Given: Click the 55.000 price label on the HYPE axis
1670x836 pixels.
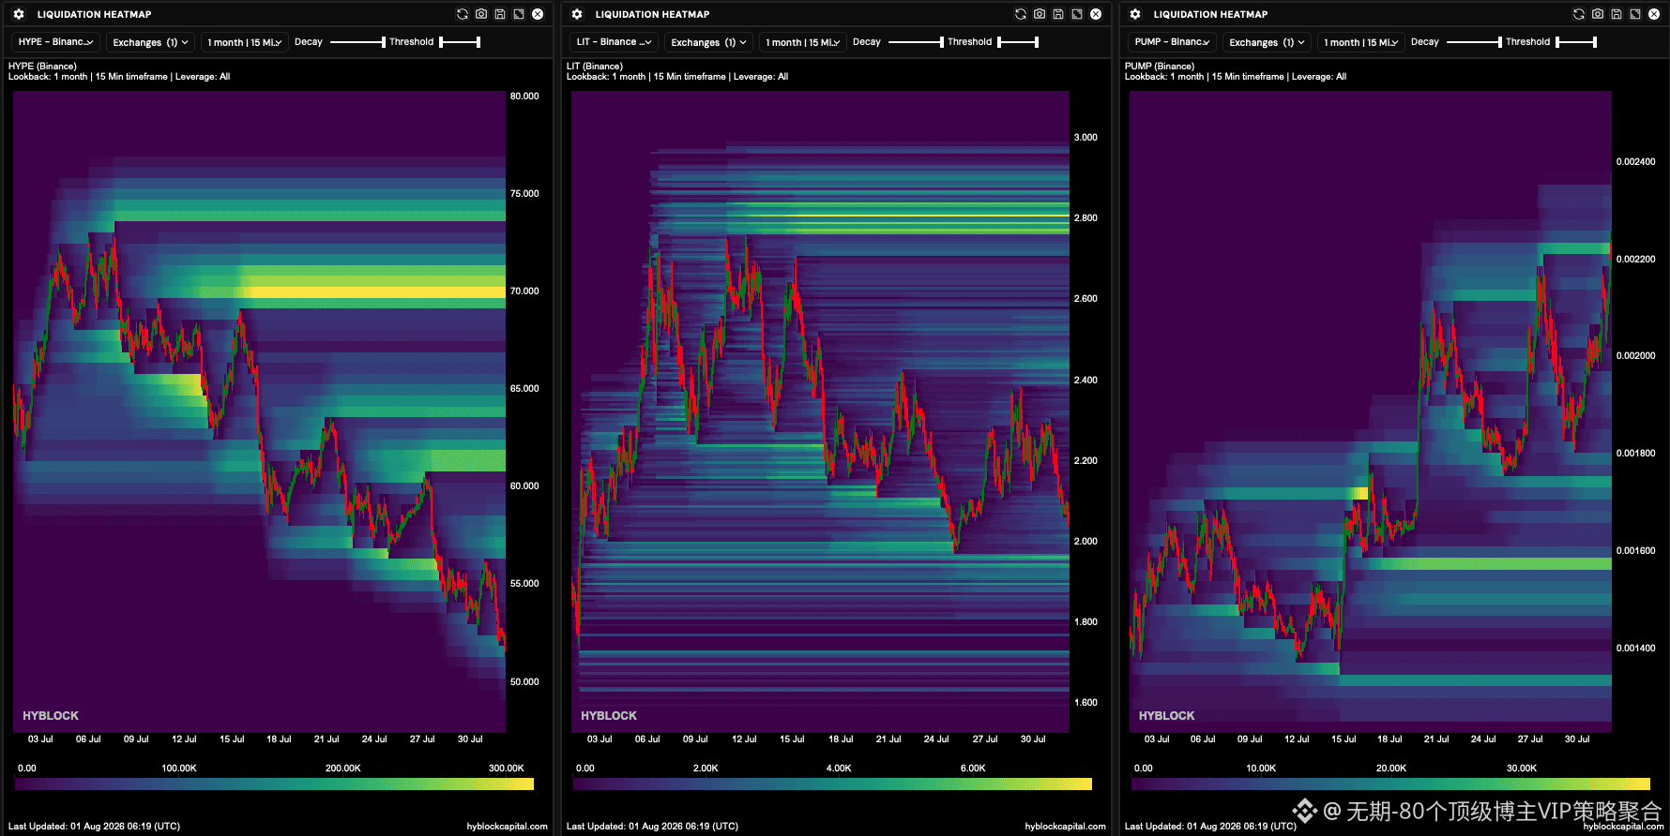Looking at the screenshot, I should (524, 584).
